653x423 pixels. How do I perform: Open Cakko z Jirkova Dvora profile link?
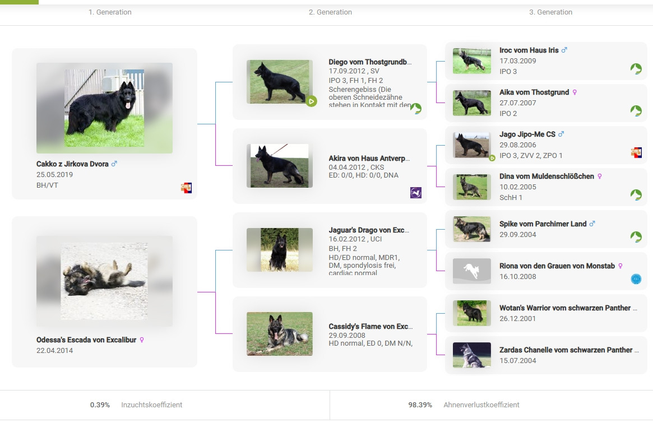(72, 164)
